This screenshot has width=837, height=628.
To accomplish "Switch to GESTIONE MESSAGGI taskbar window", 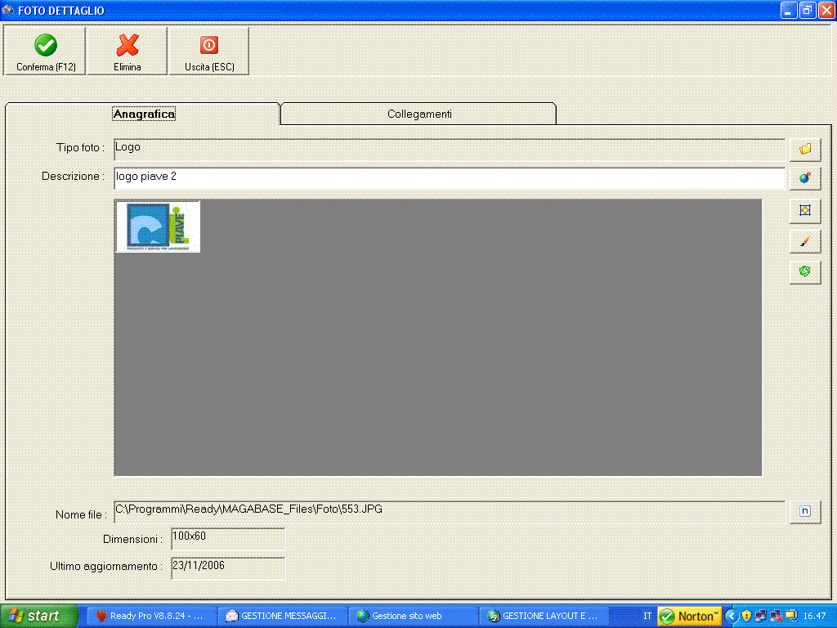I will (283, 616).
